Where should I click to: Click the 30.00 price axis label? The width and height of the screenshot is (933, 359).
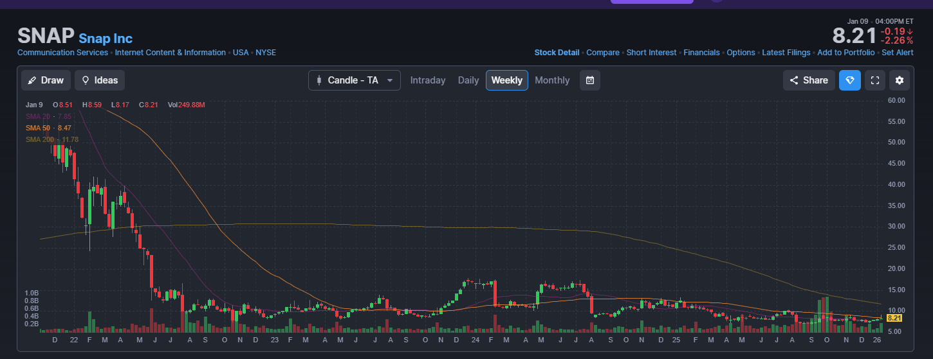click(x=896, y=227)
